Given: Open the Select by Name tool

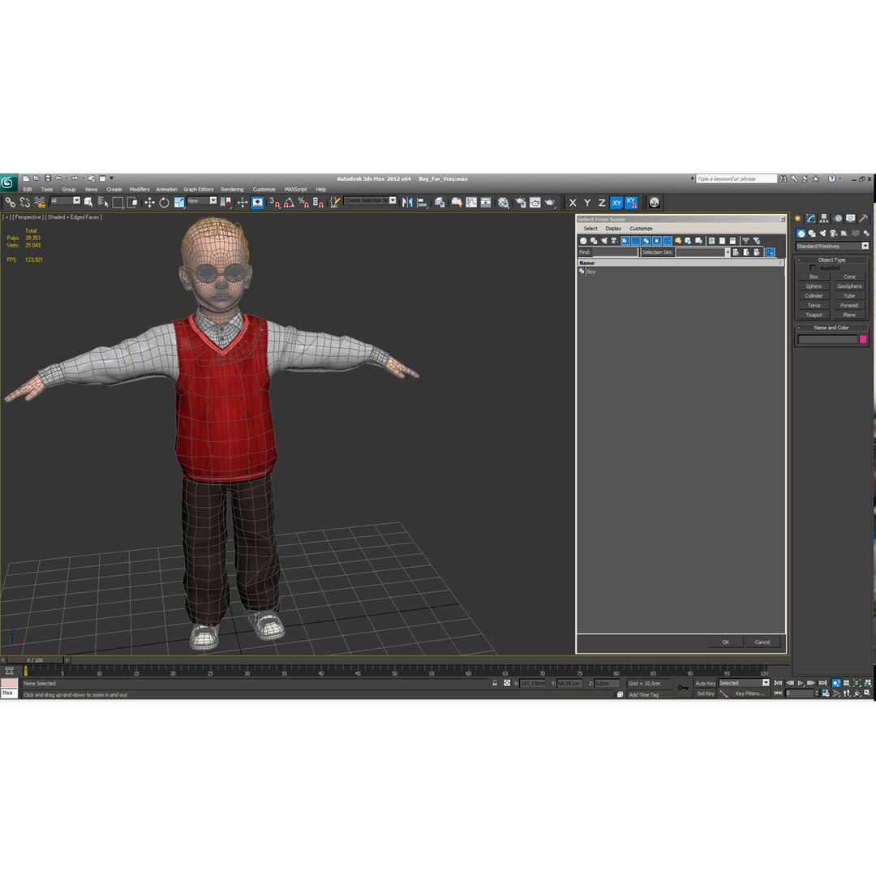Looking at the screenshot, I should (103, 202).
